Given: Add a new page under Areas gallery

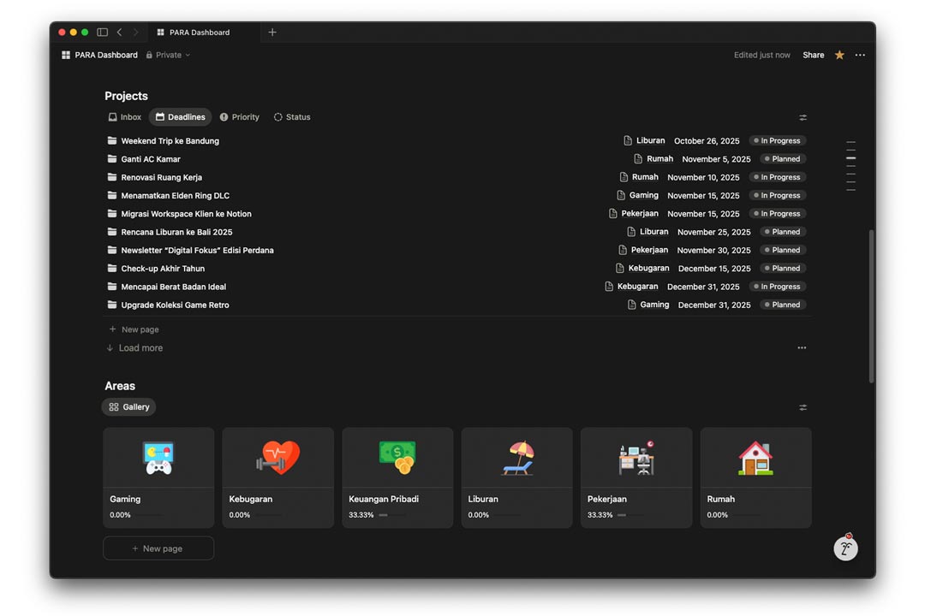Looking at the screenshot, I should point(158,548).
